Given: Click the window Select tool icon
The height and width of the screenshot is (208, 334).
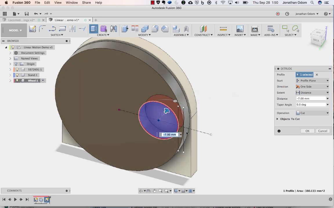Looking at the screenshot, I should coord(286,29).
